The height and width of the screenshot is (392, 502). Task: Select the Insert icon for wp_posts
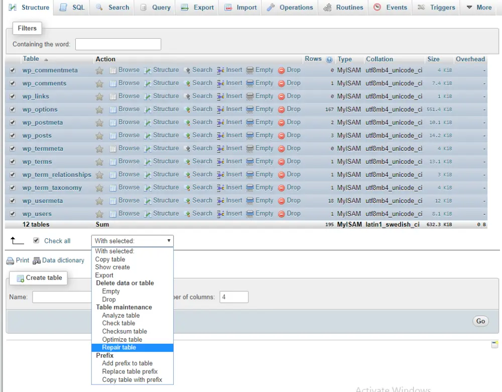[219, 135]
